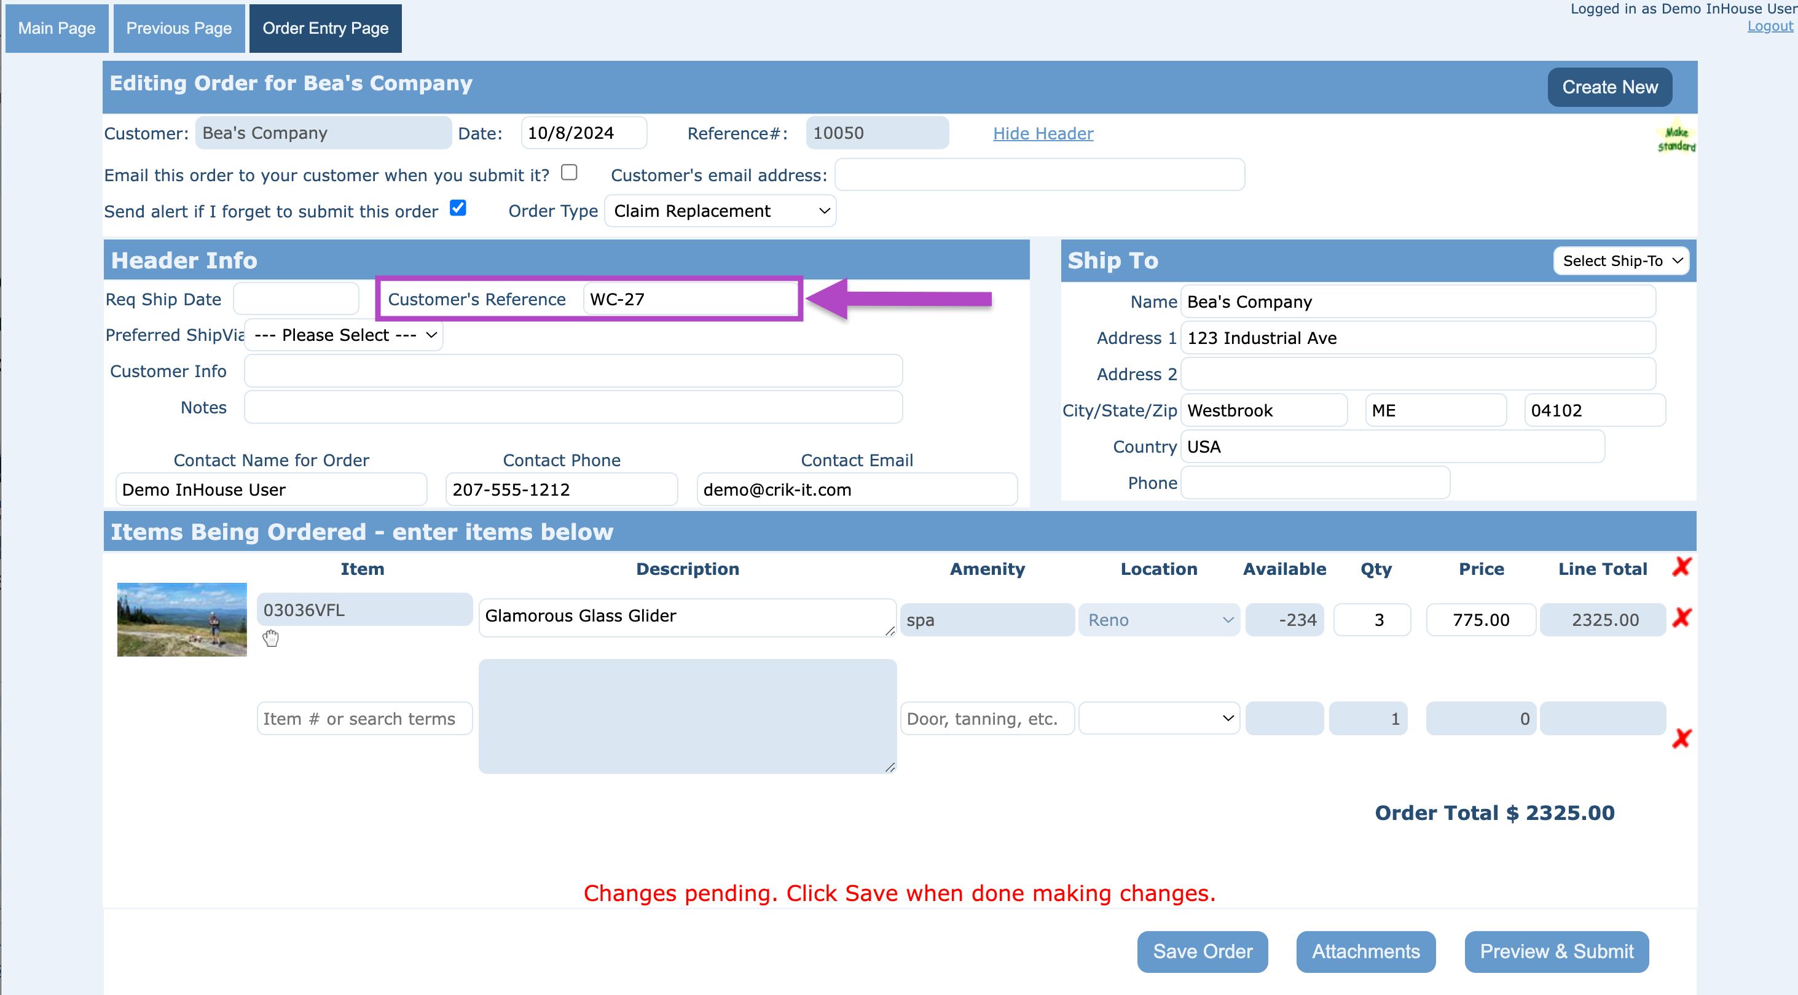This screenshot has height=995, width=1798.
Task: Open the Order Entry Page tab
Action: (x=325, y=29)
